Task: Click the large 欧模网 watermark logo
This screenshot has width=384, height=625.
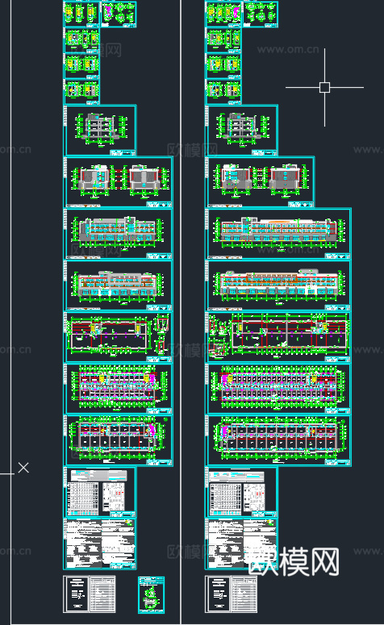Action: coord(294,561)
